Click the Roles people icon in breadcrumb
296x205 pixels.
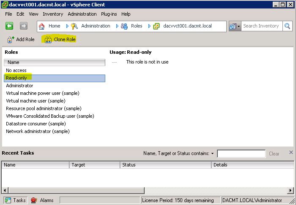[x=124, y=26]
